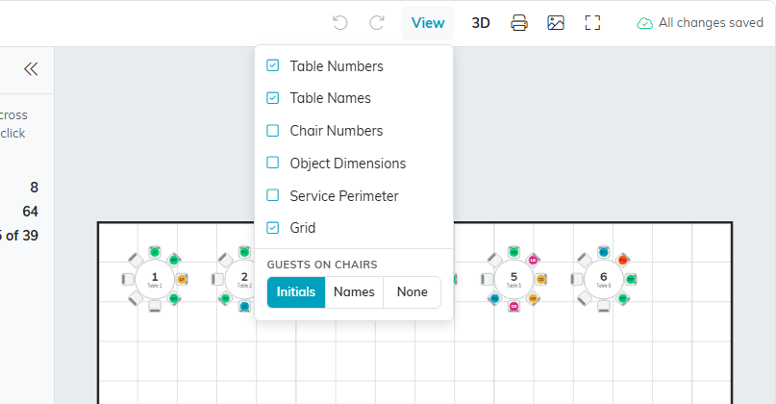Click the orange-red guest chair at table 6

pos(622,260)
